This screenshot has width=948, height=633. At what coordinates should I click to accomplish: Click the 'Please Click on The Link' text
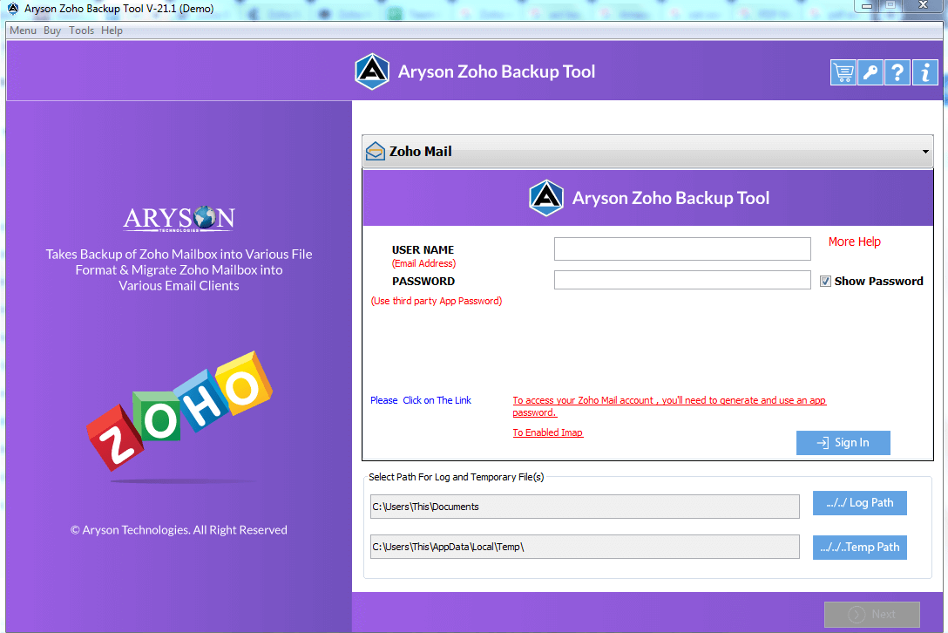421,400
